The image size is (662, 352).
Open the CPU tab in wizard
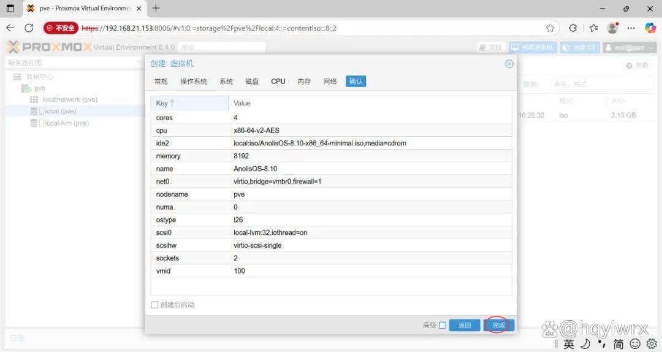click(x=278, y=82)
